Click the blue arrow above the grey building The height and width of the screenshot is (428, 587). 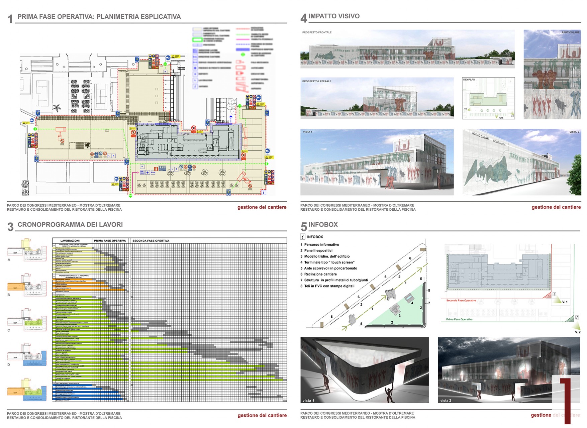click(x=231, y=119)
